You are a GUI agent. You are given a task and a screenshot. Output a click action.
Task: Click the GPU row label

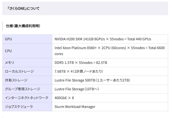pos(8,39)
